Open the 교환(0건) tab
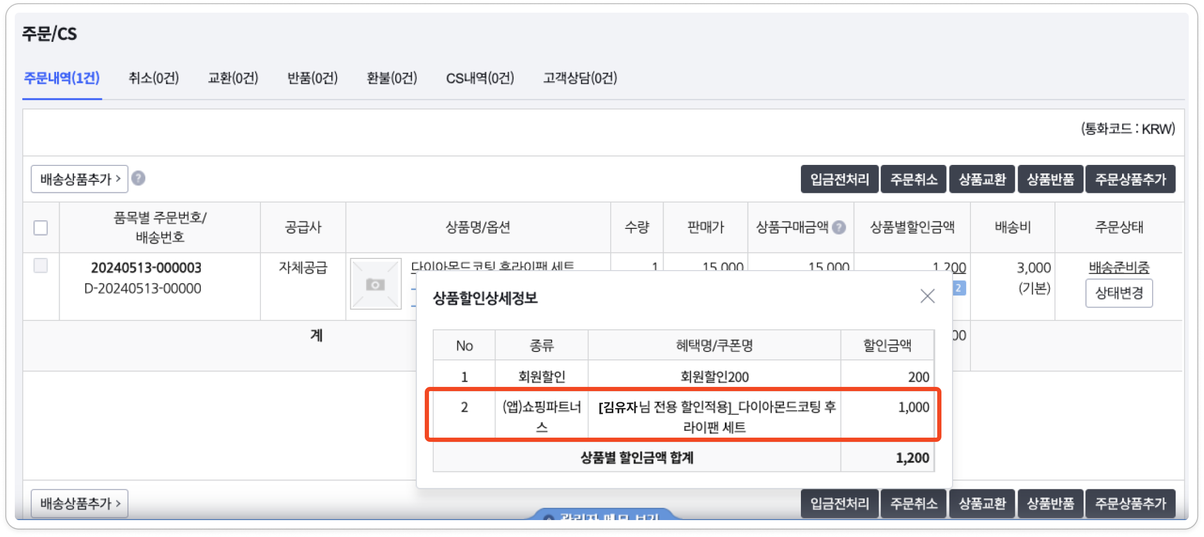This screenshot has width=1204, height=537. 233,78
